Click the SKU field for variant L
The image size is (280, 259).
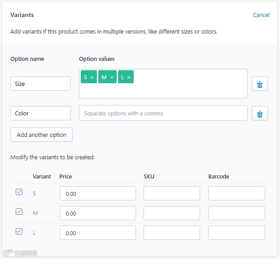point(171,233)
